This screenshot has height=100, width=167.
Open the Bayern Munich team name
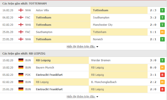[45, 67]
